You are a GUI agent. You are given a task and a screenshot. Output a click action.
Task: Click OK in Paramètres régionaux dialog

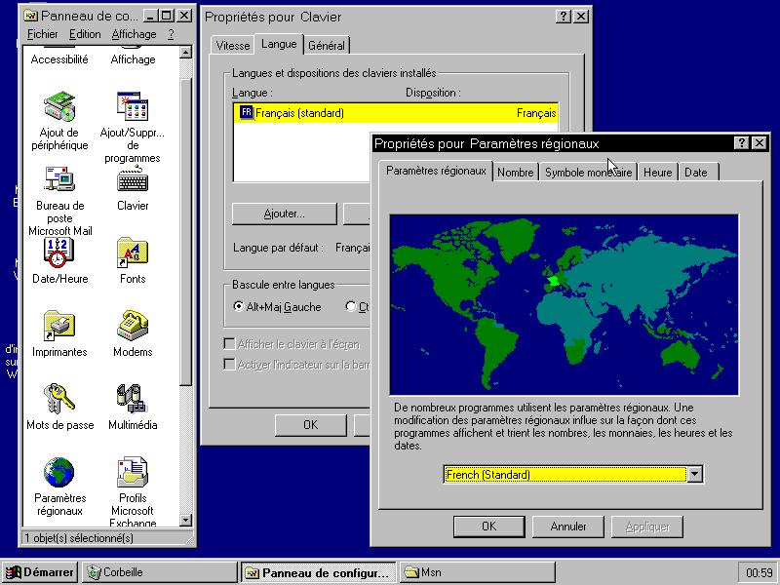click(489, 526)
